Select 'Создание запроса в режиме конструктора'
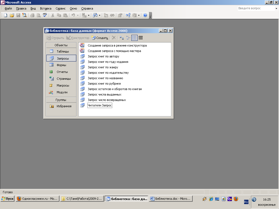Viewport: 279px width, 209px height. coord(117,45)
